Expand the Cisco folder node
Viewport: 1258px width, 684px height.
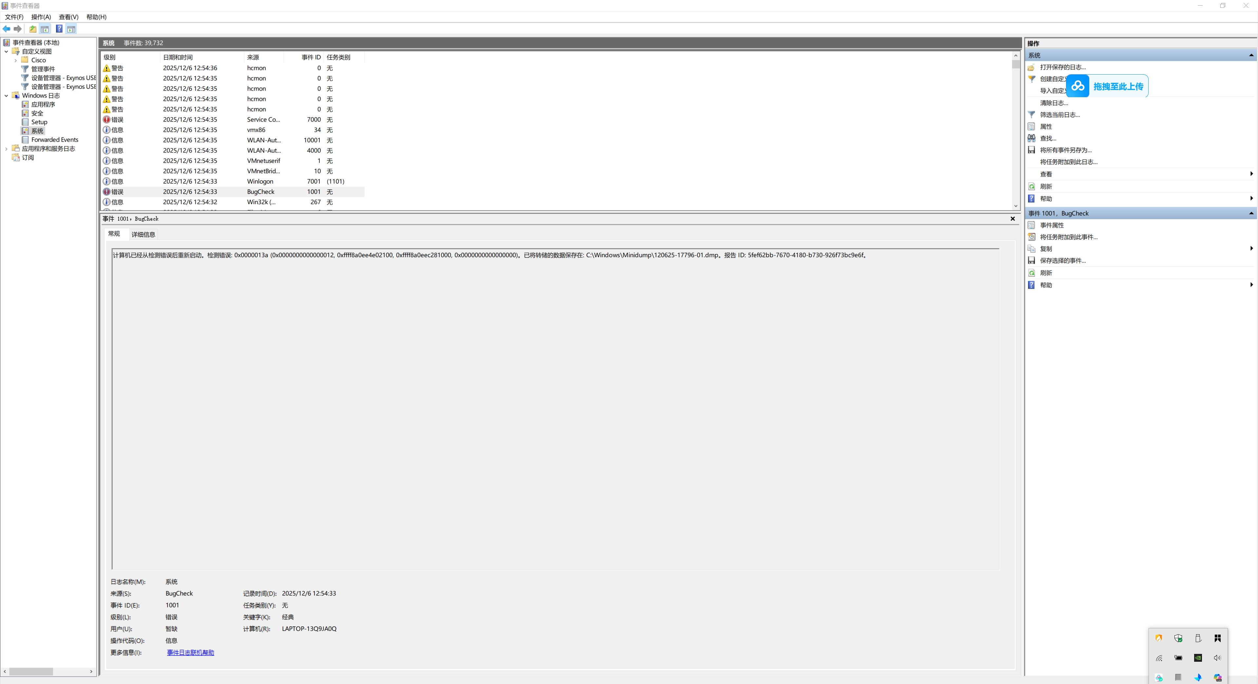pyautogui.click(x=16, y=61)
